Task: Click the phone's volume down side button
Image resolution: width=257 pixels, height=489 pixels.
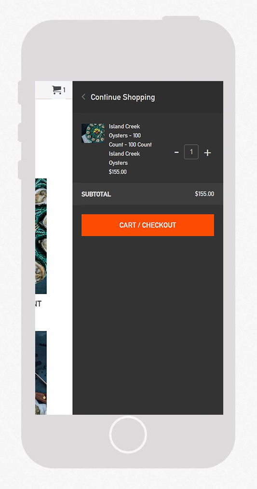Action: tap(20, 170)
